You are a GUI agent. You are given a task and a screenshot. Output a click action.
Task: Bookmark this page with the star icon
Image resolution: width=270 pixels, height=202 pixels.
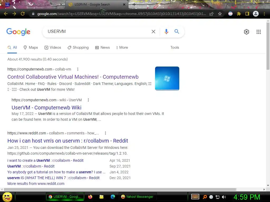point(220,14)
